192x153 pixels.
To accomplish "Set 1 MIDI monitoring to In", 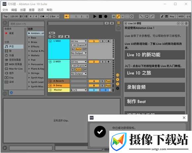I will point(72,49).
